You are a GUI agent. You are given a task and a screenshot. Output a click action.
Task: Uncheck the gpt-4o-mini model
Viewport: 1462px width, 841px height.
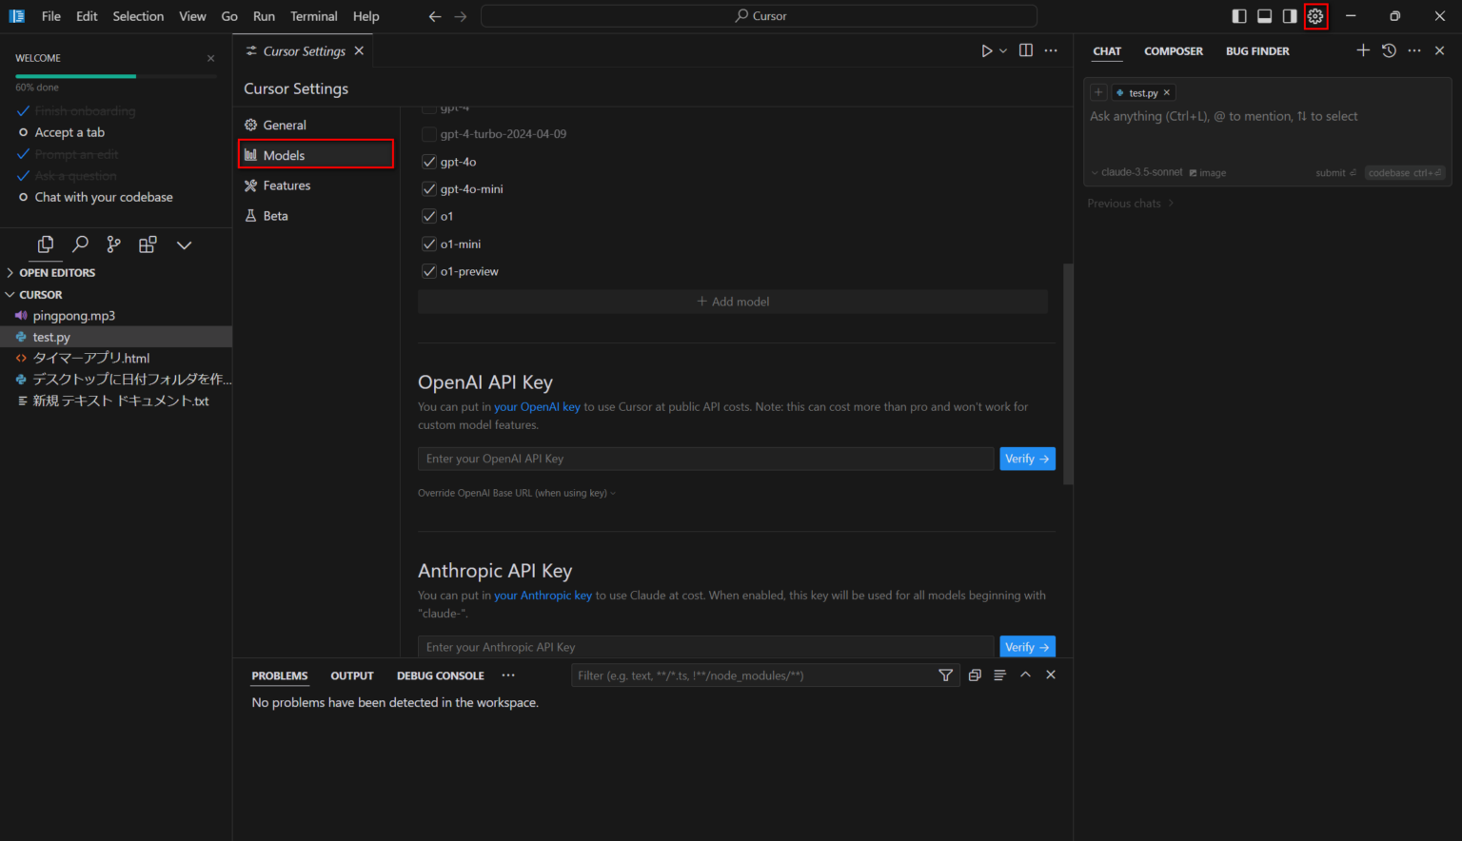(429, 189)
